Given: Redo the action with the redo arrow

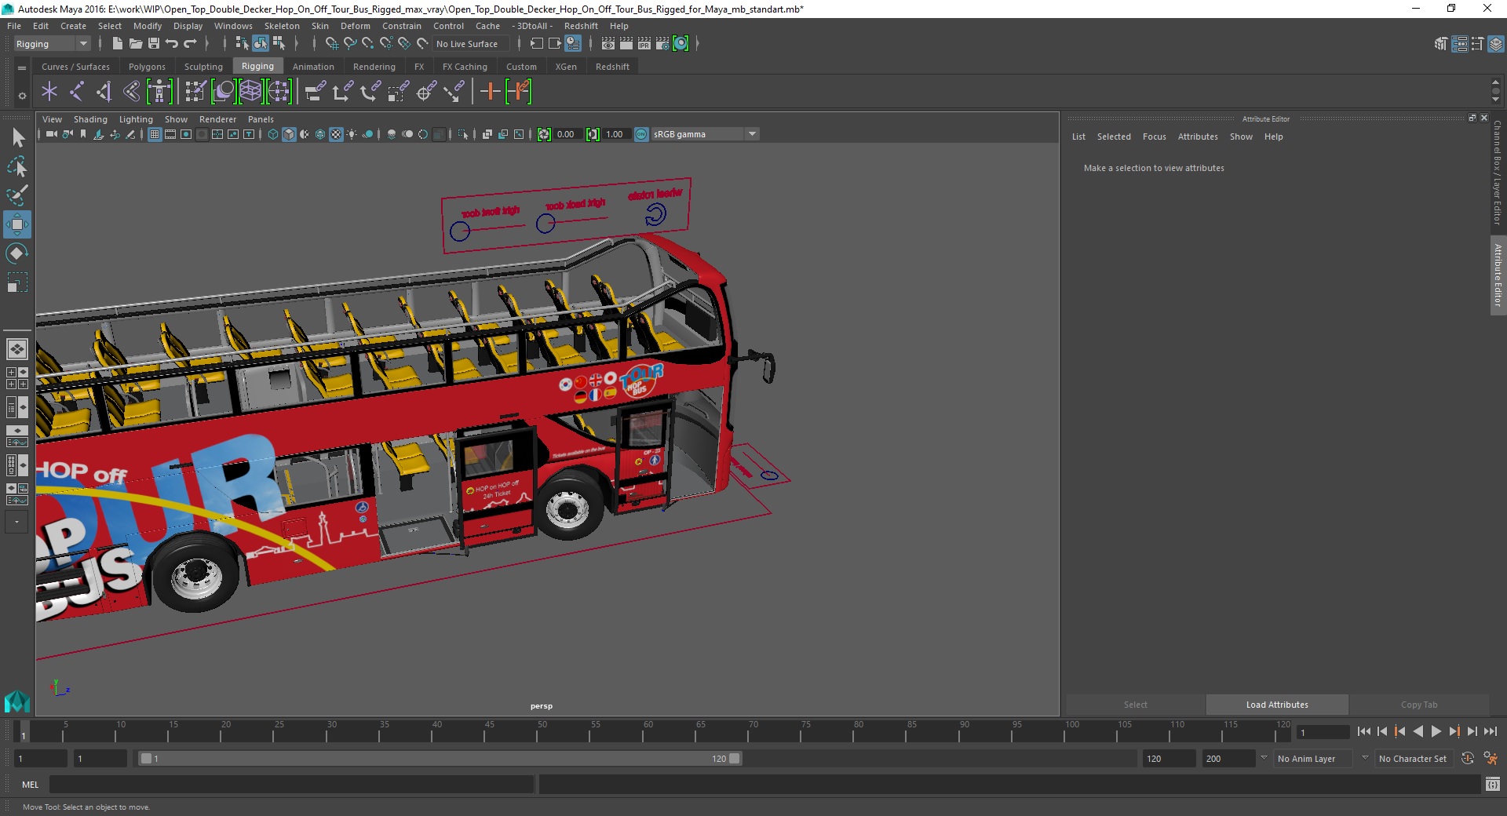Looking at the screenshot, I should (190, 44).
